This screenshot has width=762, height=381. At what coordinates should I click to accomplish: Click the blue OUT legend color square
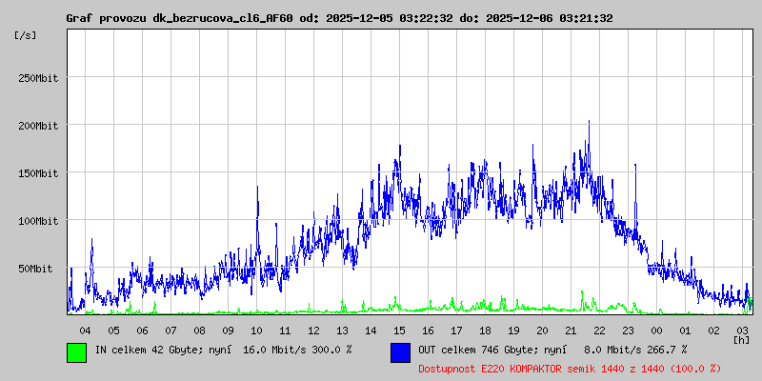pyautogui.click(x=400, y=351)
